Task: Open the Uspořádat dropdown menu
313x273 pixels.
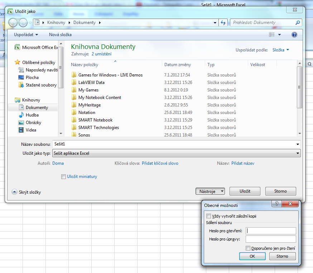Action: pos(26,35)
